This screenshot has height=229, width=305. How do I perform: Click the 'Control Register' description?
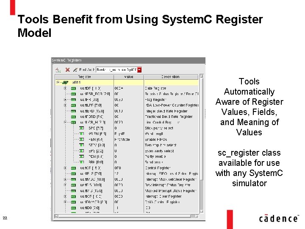click(x=158, y=168)
